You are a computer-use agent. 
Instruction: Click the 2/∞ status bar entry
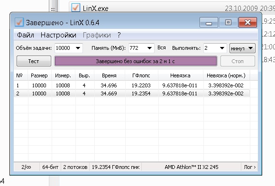point(27,167)
